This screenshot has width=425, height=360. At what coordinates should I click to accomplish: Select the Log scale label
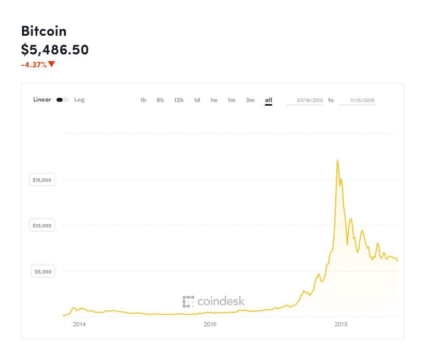tap(79, 99)
